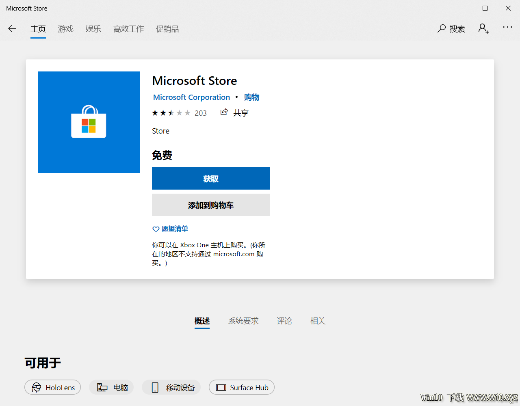Click the account sign-in person icon
The image size is (520, 406).
tap(483, 28)
